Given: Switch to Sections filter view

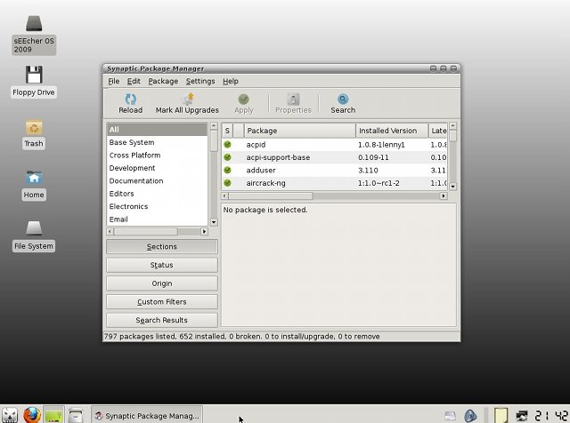Looking at the screenshot, I should [162, 247].
